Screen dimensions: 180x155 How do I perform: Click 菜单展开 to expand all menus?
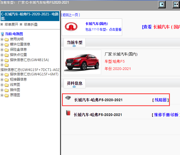pos(11,24)
